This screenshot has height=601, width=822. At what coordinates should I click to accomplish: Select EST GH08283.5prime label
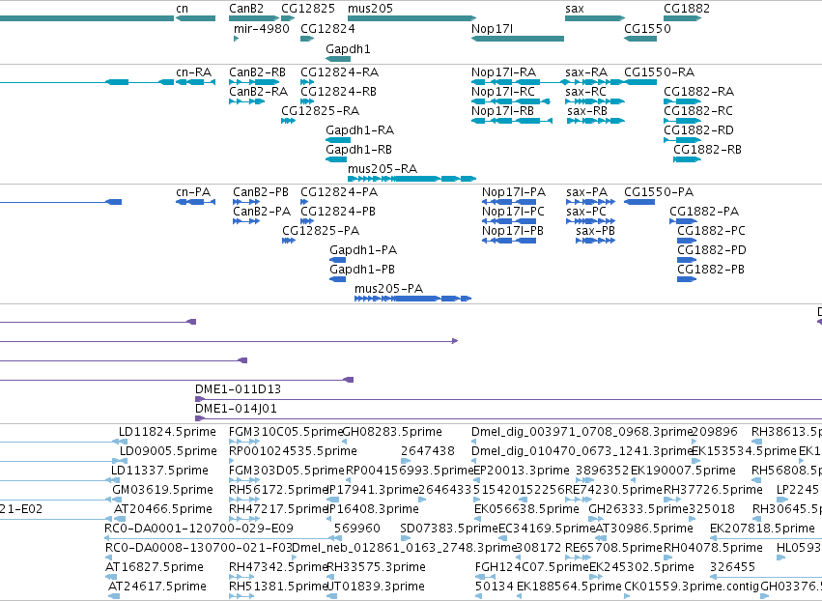(392, 432)
